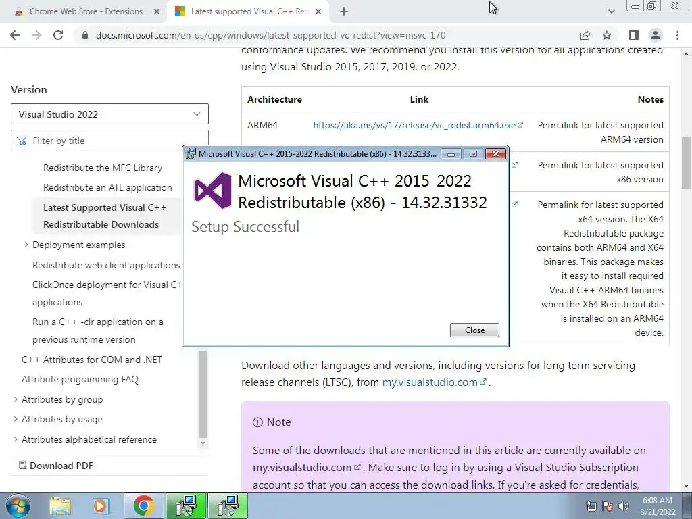This screenshot has width=692, height=519.
Task: Close the Chrome Web Store tab
Action: click(157, 12)
